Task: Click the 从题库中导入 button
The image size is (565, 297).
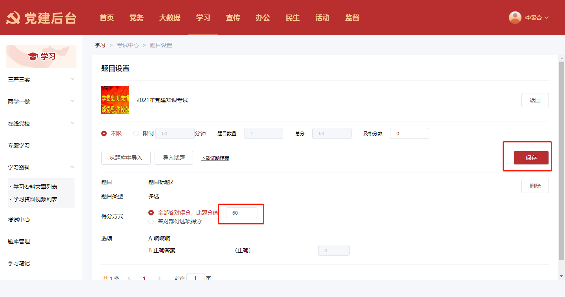Action: coord(126,158)
